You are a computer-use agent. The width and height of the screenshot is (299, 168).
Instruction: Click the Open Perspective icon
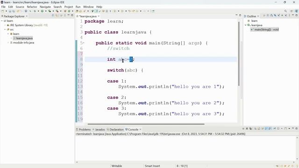coord(292,11)
